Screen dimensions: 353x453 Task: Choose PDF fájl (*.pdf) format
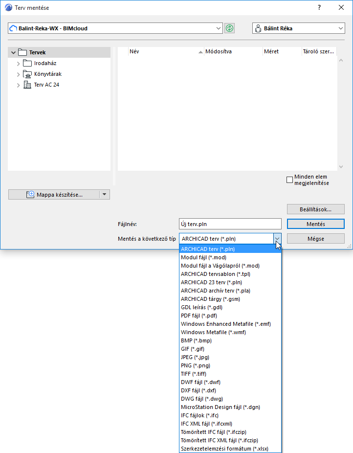230,316
